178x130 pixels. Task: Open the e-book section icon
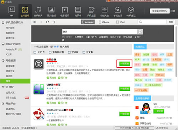click(x=78, y=10)
